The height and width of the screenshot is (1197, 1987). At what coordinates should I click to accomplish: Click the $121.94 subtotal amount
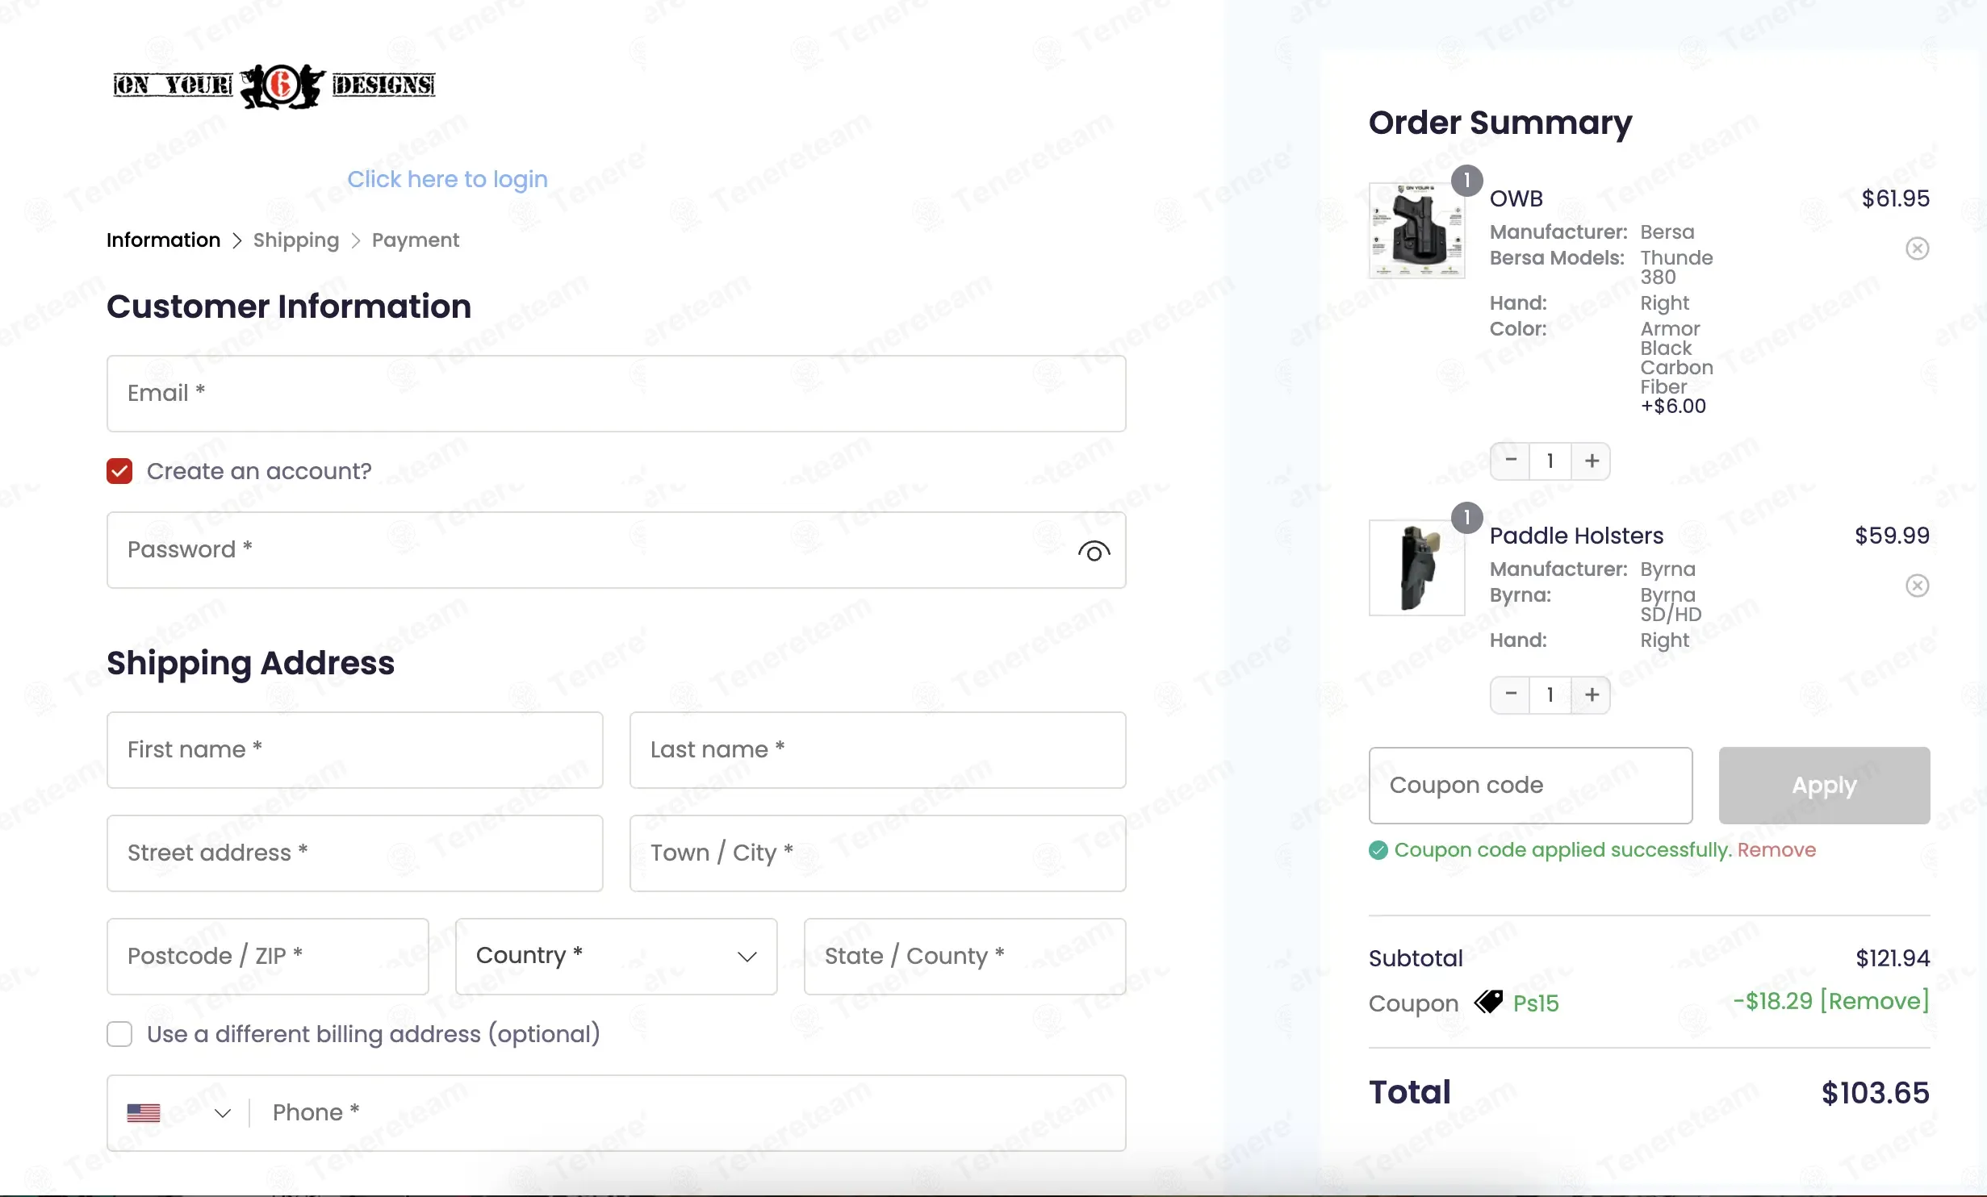point(1893,958)
